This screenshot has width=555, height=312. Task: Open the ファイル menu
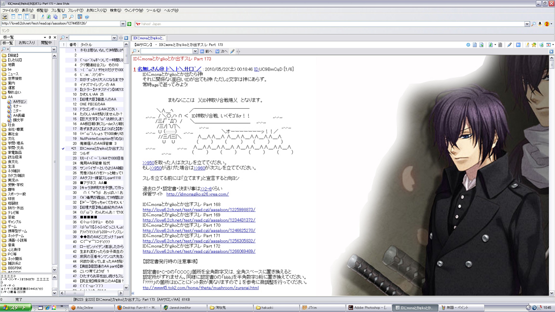10,10
